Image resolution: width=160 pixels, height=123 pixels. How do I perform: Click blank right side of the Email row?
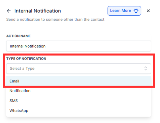[x=113, y=81]
